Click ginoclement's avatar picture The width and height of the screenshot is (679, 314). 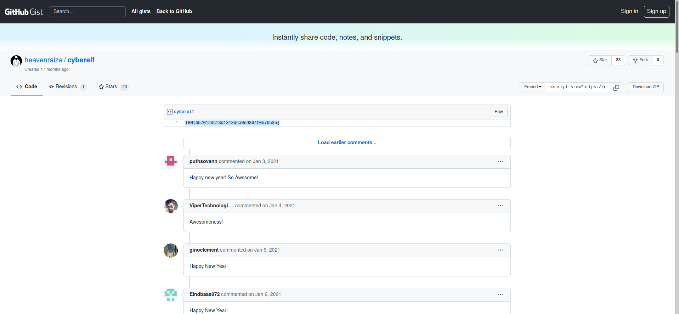tap(171, 251)
